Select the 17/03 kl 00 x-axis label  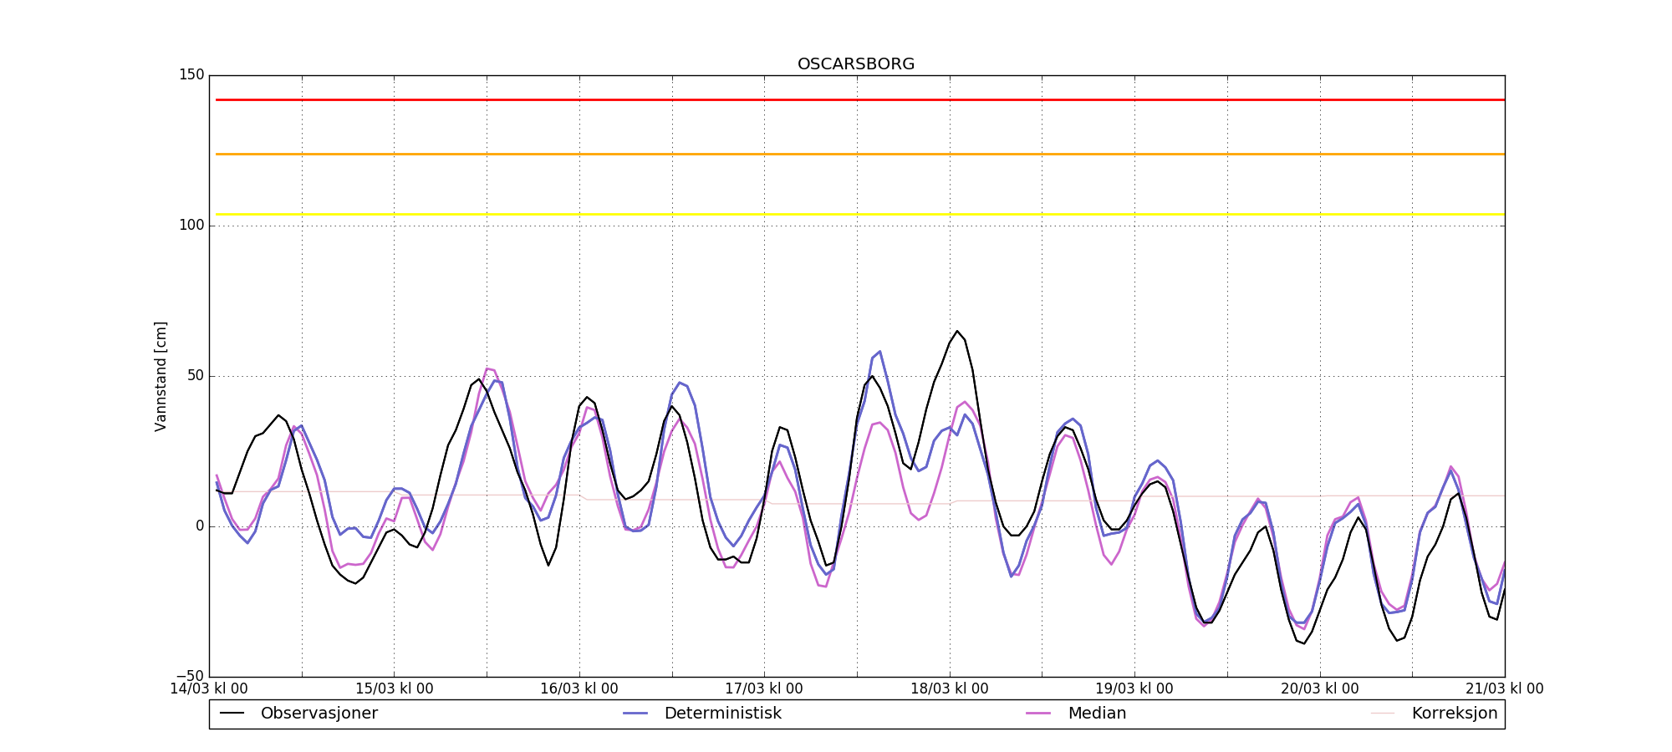(x=764, y=689)
